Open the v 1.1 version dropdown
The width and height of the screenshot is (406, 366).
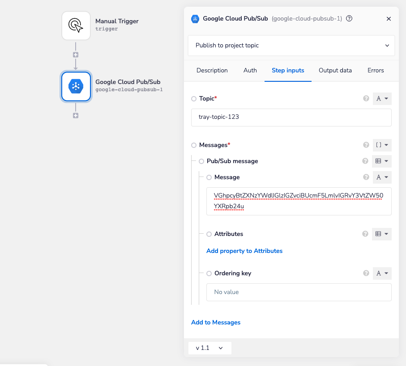[x=209, y=348]
